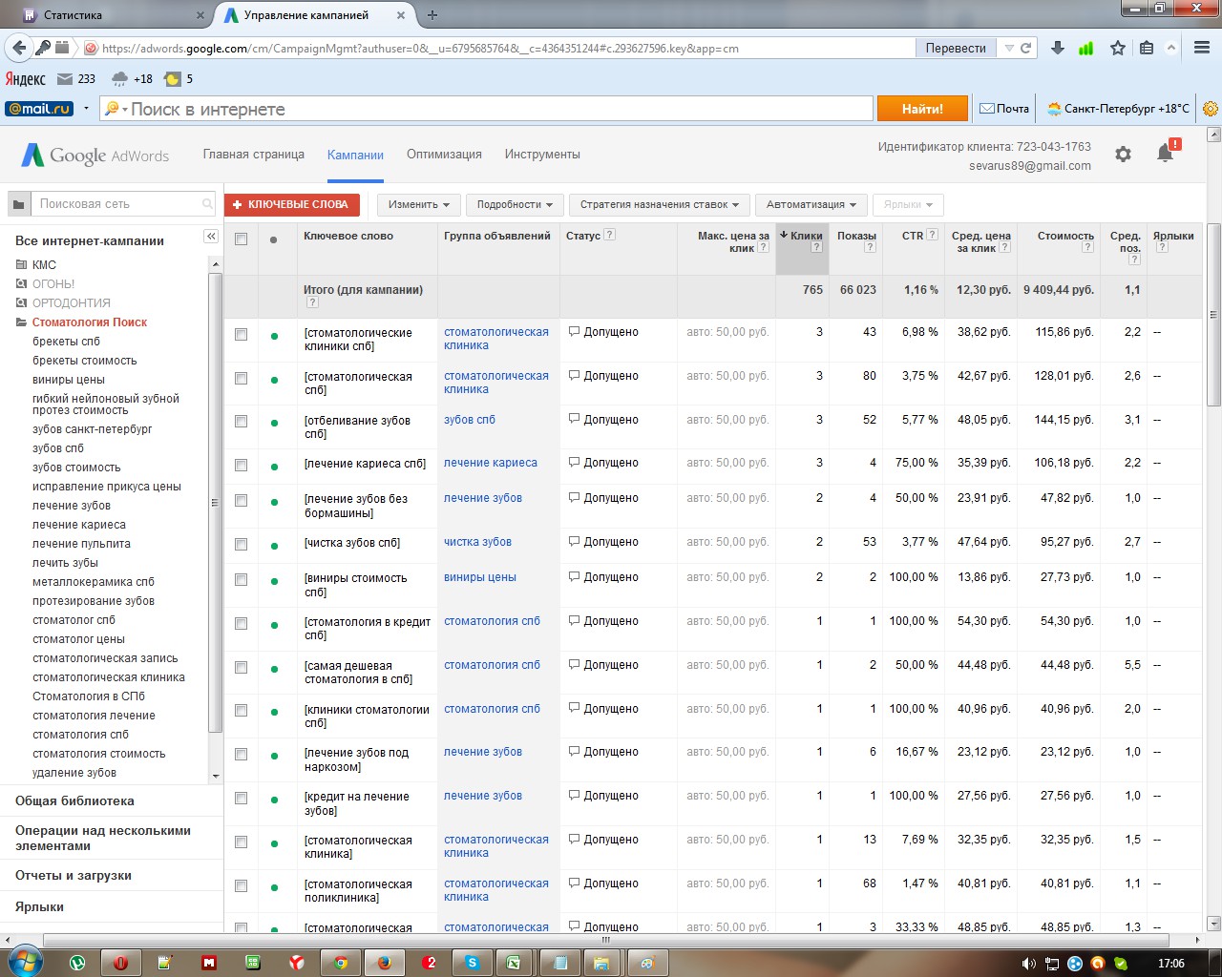Viewport: 1222px width, 977px height.
Task: Open the Автоматизация dropdown
Action: (811, 204)
